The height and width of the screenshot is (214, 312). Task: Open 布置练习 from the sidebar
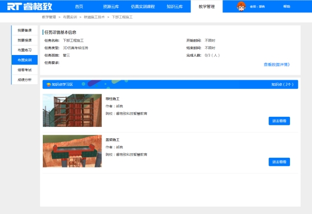24,50
